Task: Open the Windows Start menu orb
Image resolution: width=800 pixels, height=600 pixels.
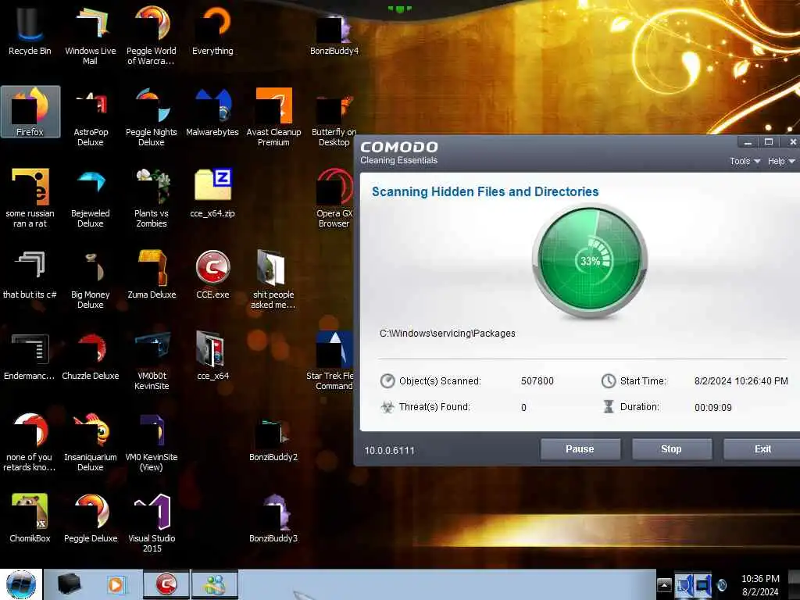Action: (x=21, y=584)
